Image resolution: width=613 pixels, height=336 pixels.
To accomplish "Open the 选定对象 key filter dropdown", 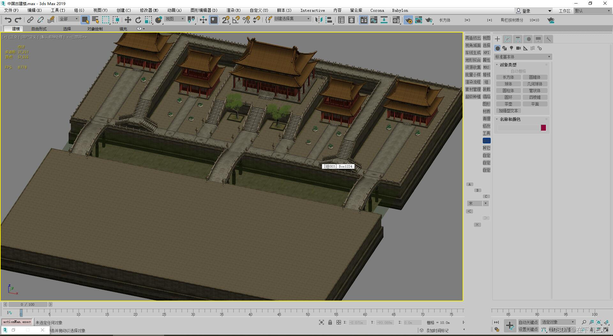I will pyautogui.click(x=557, y=322).
